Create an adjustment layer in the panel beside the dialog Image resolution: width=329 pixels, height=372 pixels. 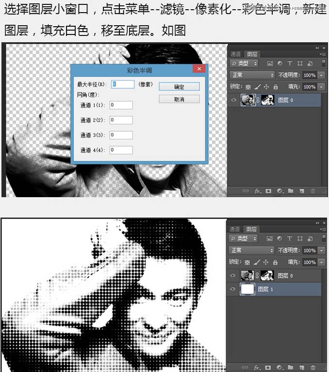280,191
